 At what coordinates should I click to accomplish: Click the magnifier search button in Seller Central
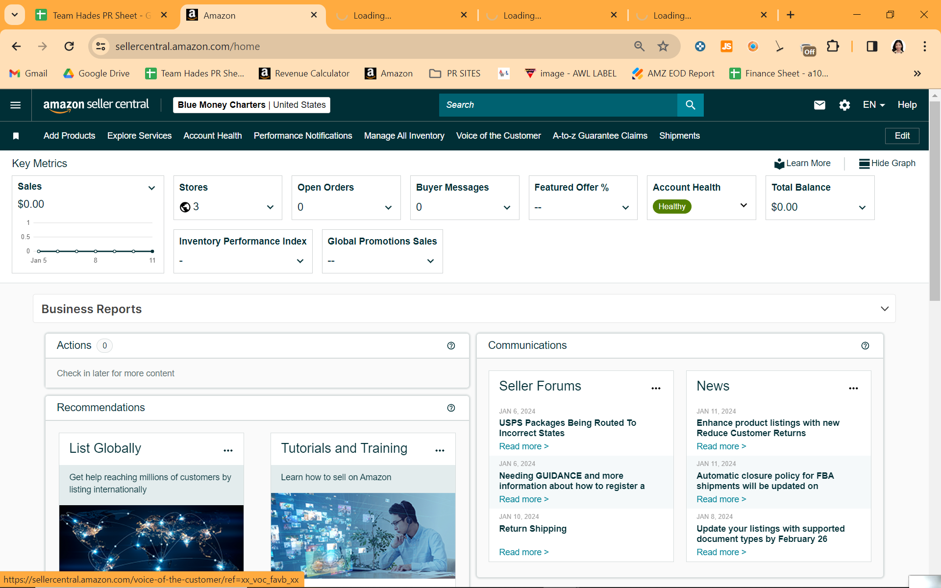pos(690,105)
